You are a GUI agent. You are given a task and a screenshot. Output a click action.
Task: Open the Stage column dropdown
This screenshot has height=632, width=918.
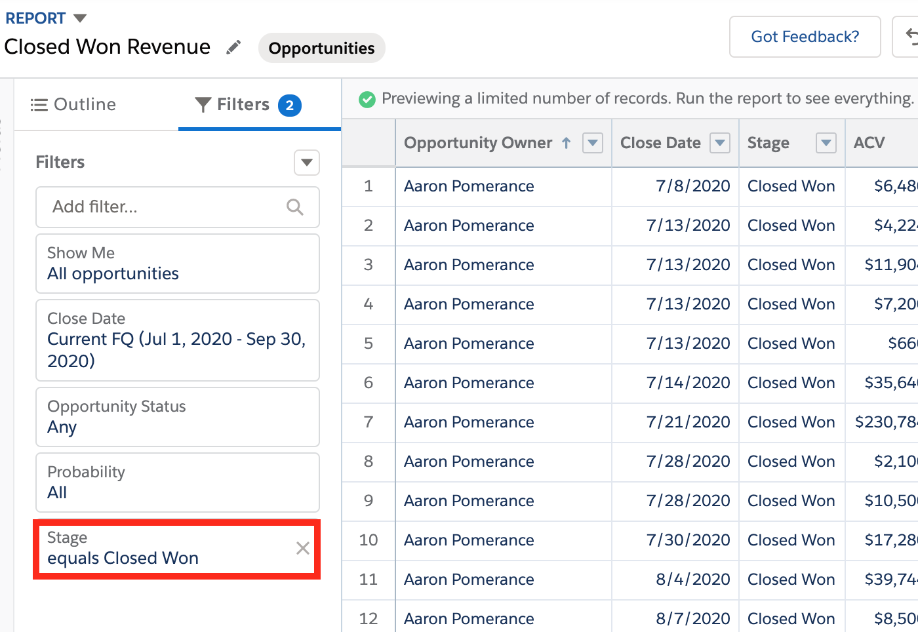(826, 143)
